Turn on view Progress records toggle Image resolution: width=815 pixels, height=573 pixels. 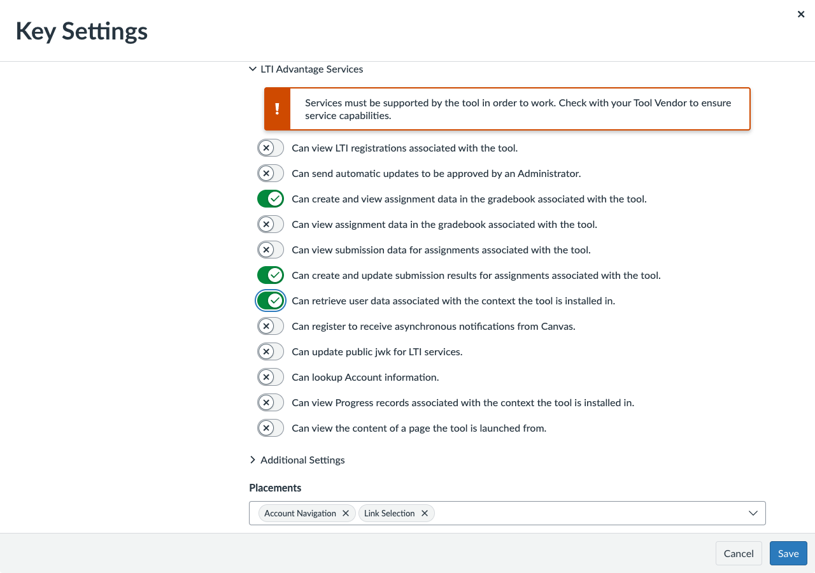point(271,403)
